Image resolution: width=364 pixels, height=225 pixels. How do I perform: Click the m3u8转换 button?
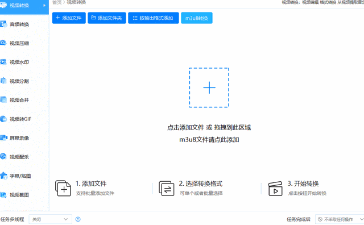[x=197, y=18]
